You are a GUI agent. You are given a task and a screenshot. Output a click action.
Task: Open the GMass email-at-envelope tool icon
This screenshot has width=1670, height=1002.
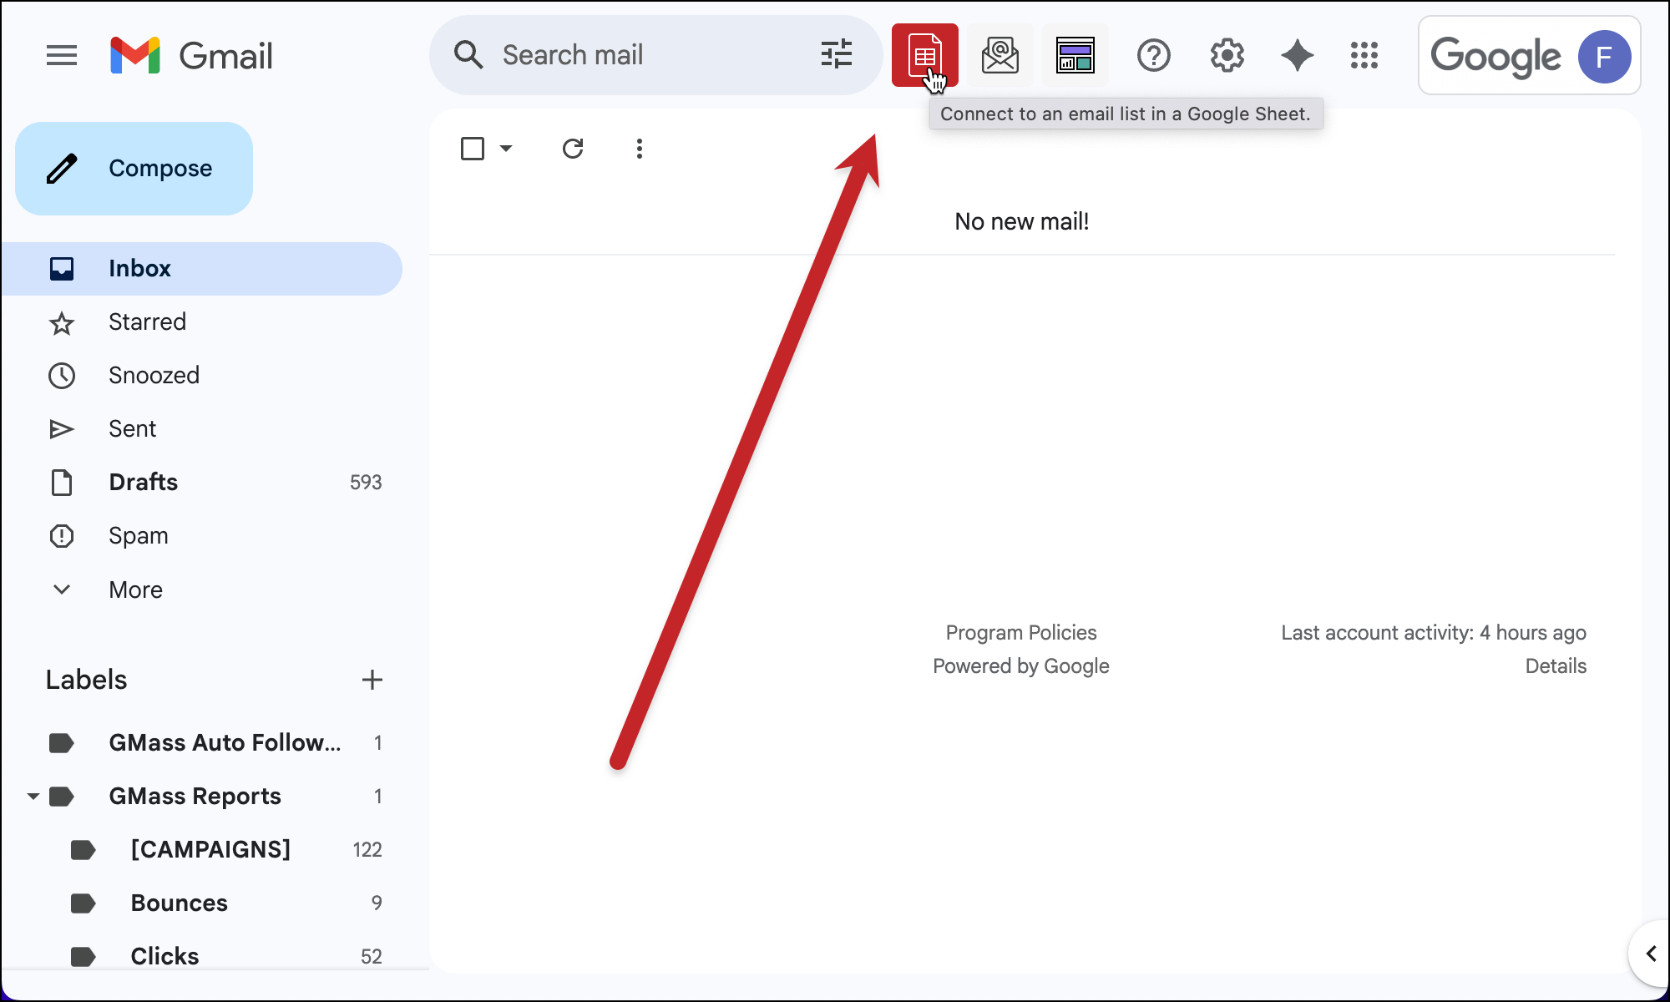click(x=999, y=55)
